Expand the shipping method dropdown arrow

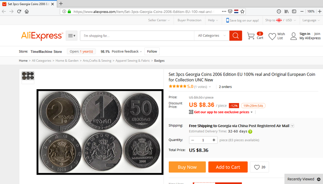point(292,126)
